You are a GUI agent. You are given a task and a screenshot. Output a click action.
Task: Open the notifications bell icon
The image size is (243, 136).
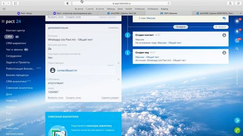tap(237, 31)
